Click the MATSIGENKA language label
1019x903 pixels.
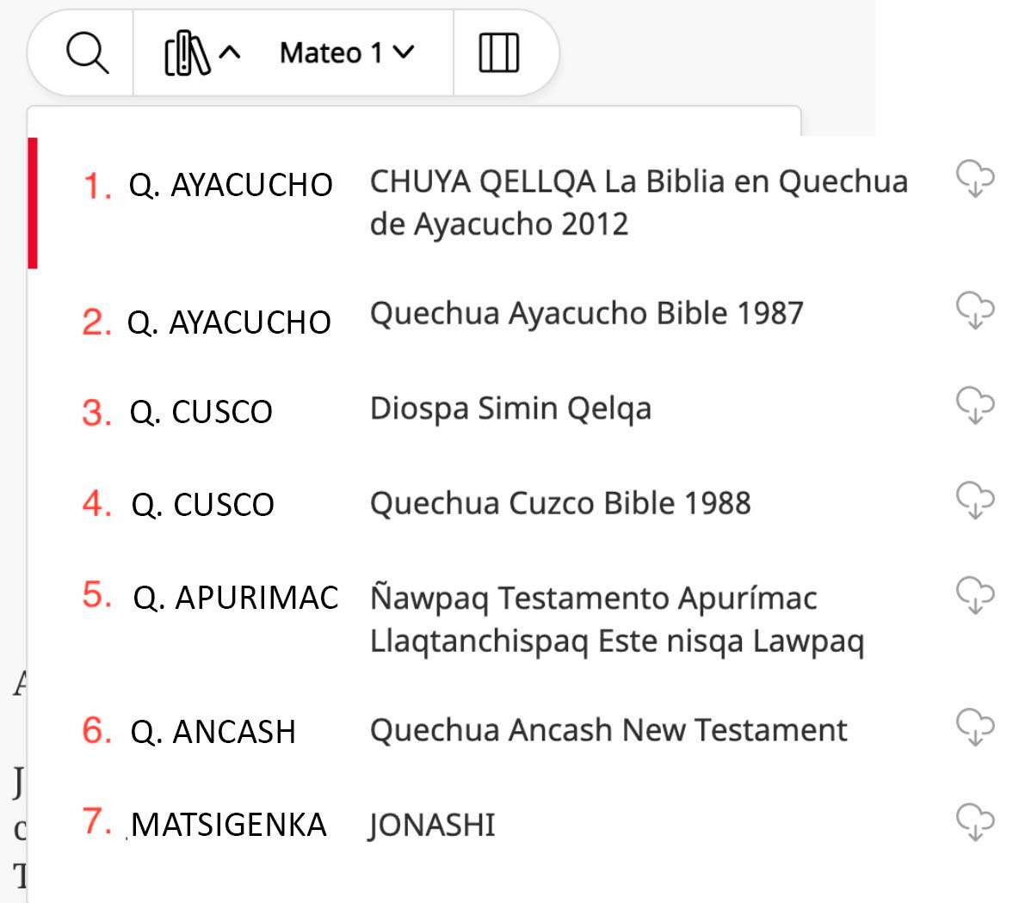(229, 825)
